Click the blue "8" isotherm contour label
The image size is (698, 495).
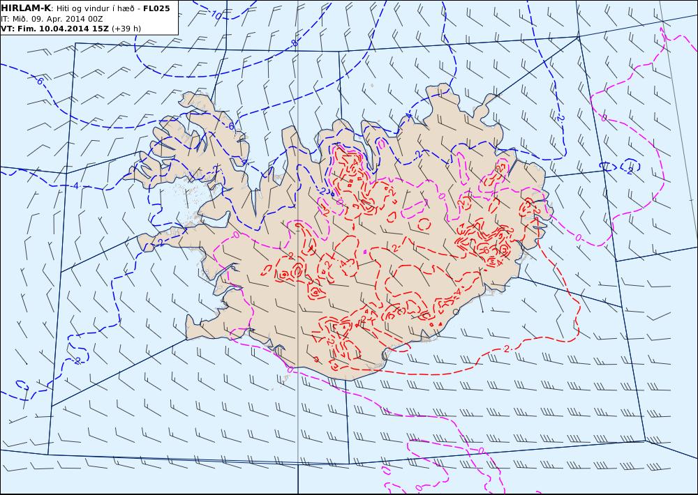click(294, 43)
